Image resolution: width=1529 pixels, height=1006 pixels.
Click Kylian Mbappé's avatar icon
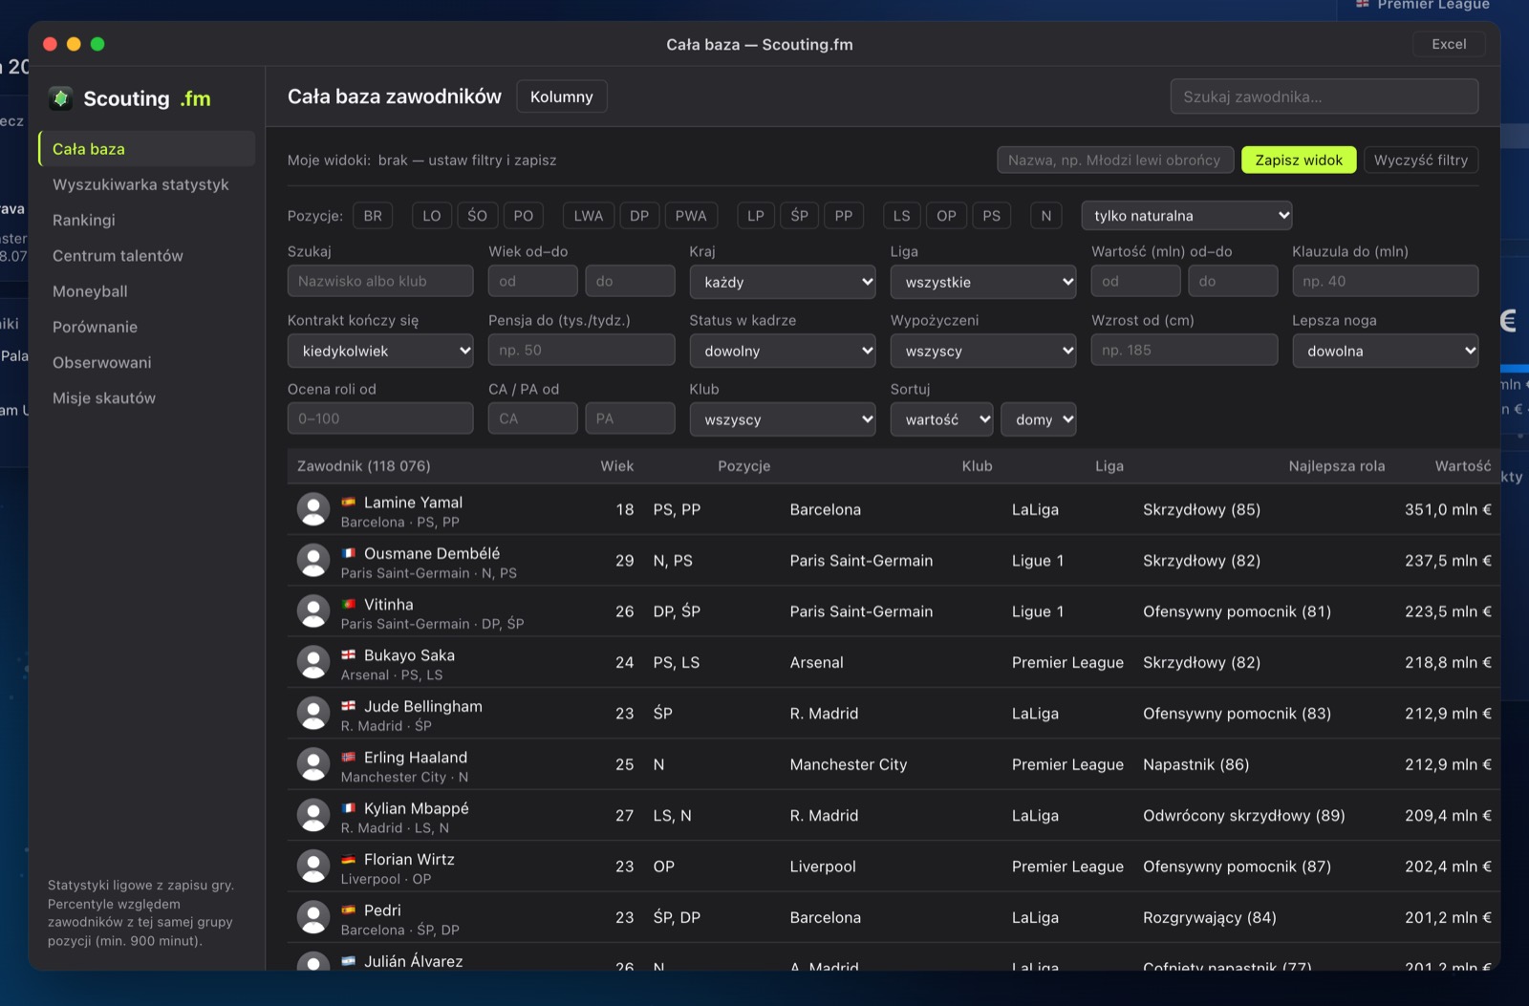(x=313, y=815)
